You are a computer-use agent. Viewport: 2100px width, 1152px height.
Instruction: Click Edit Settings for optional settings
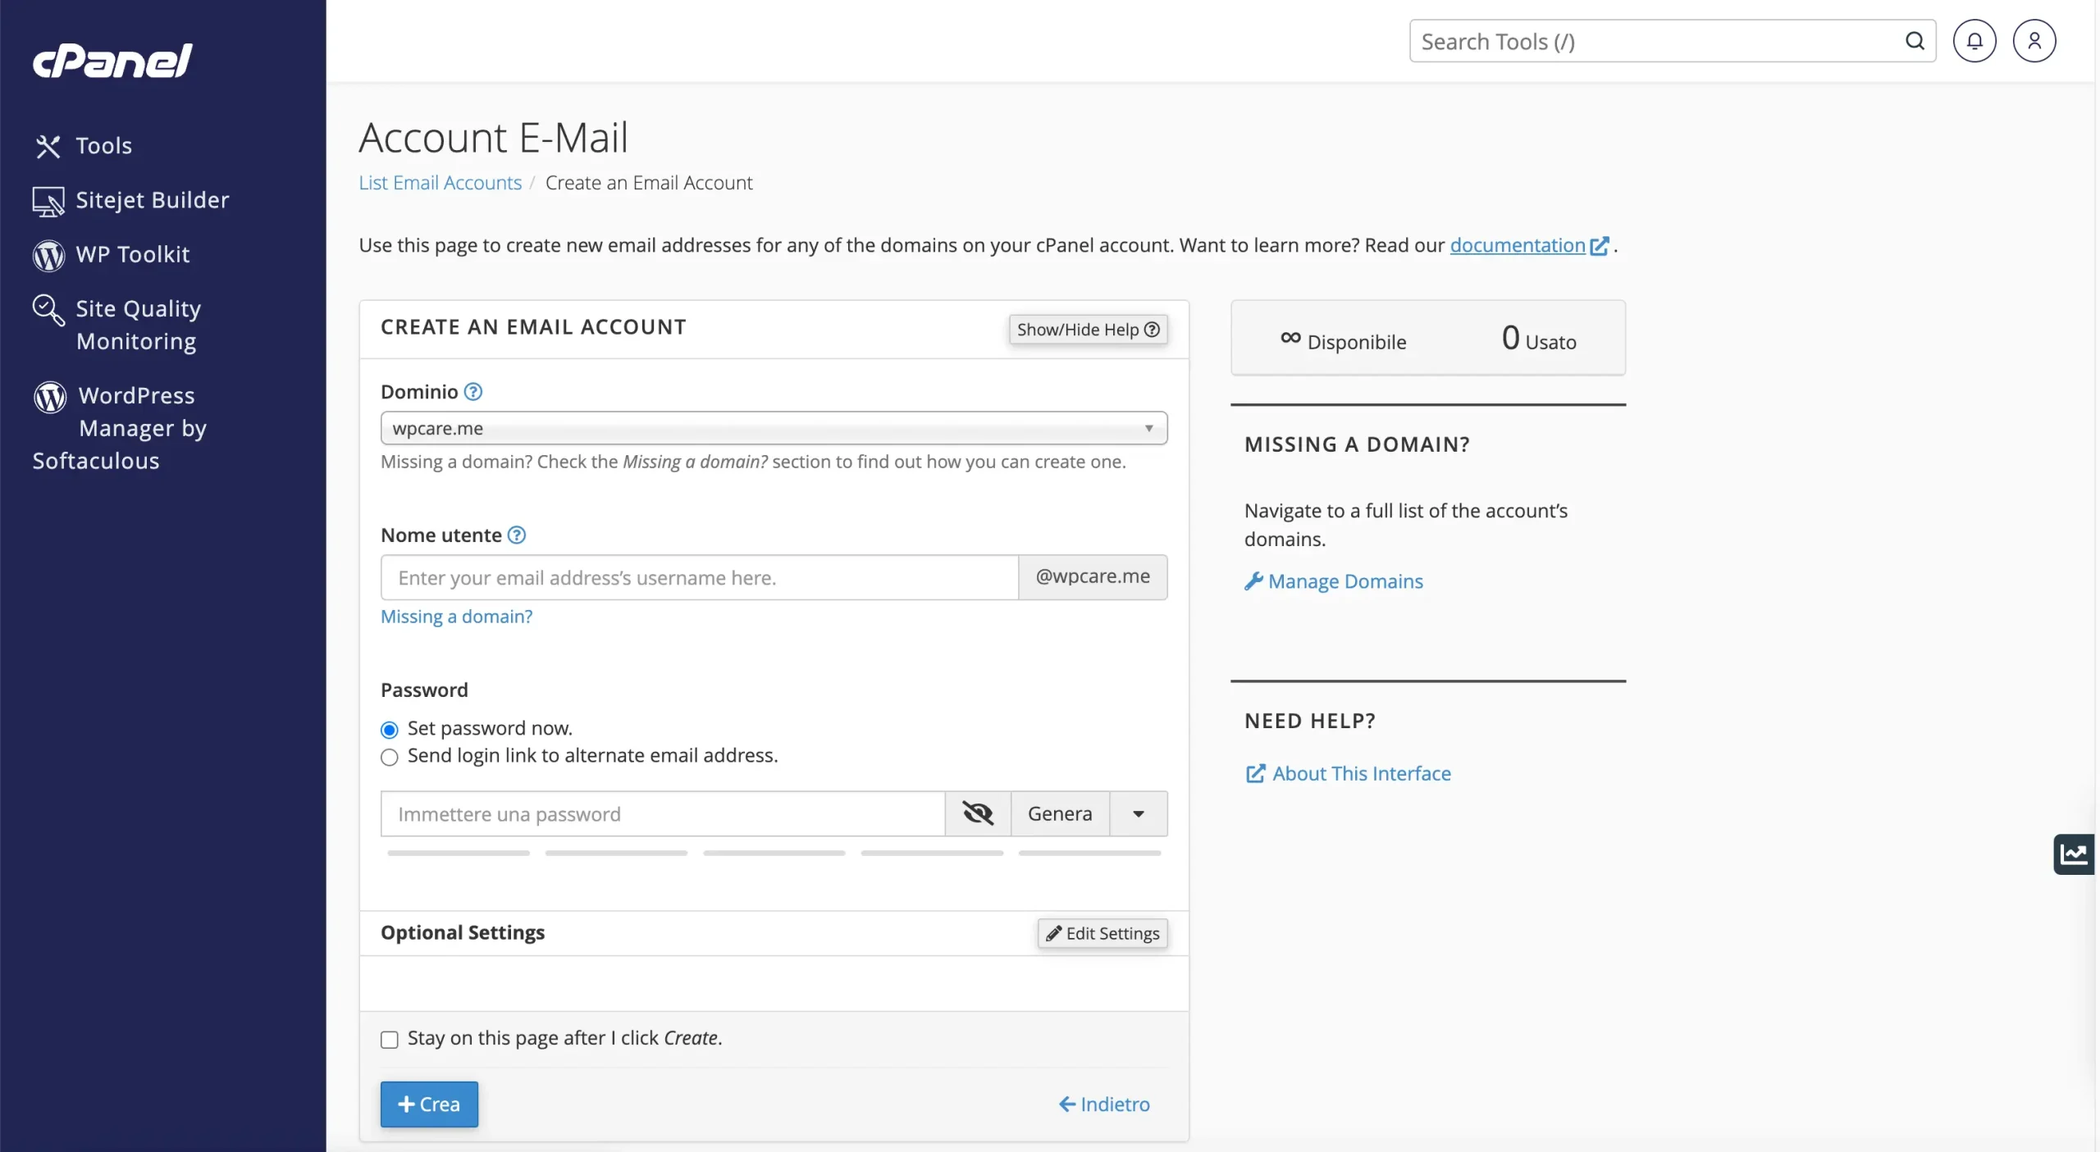tap(1102, 933)
